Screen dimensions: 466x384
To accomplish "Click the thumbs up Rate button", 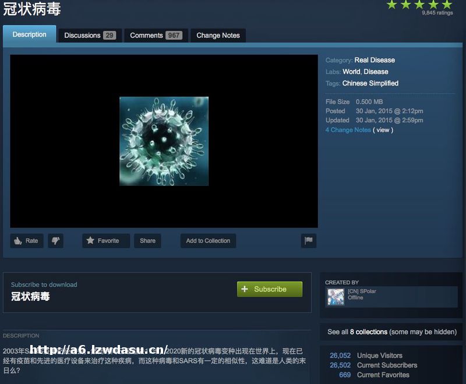I will click(26, 241).
